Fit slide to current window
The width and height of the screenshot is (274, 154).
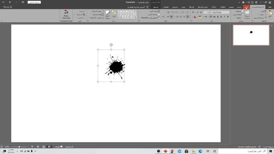click(x=2, y=147)
